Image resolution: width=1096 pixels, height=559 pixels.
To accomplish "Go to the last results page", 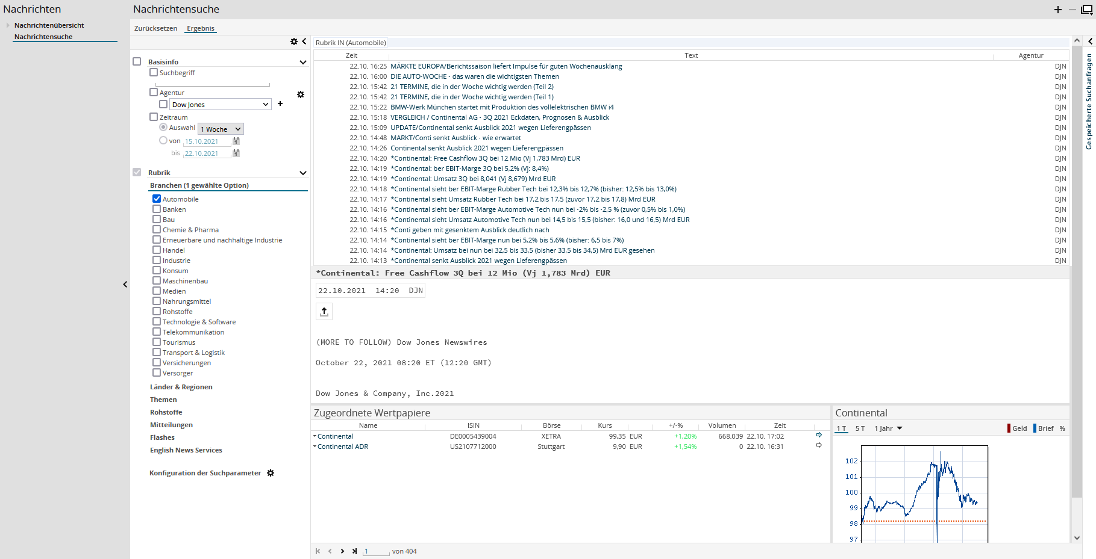I will [x=354, y=551].
